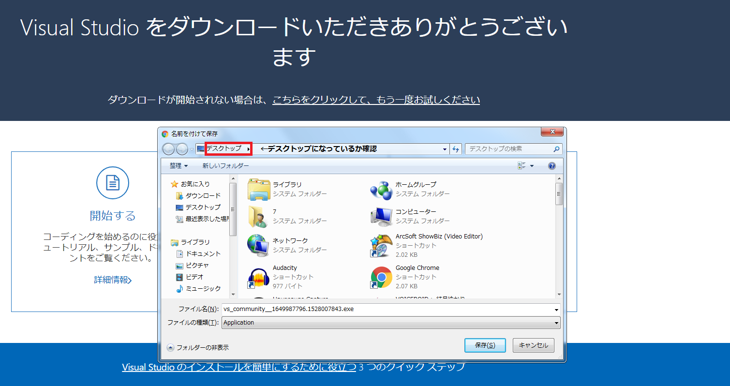
Task: Open the Visual Studio のインストールを簡単にするために役立つ link
Action: (239, 367)
